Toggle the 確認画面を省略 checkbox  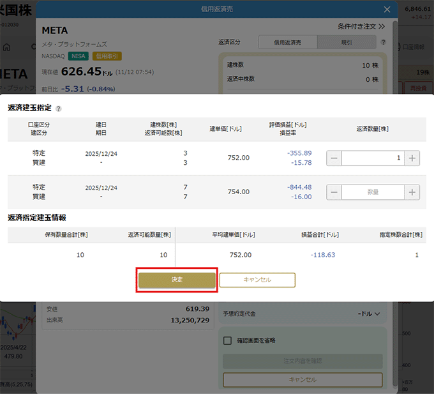click(227, 340)
